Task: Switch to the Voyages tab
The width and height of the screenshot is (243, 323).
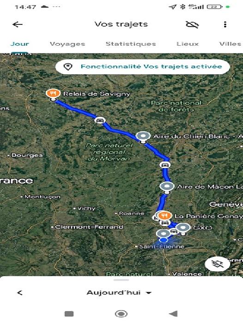Action: [67, 44]
